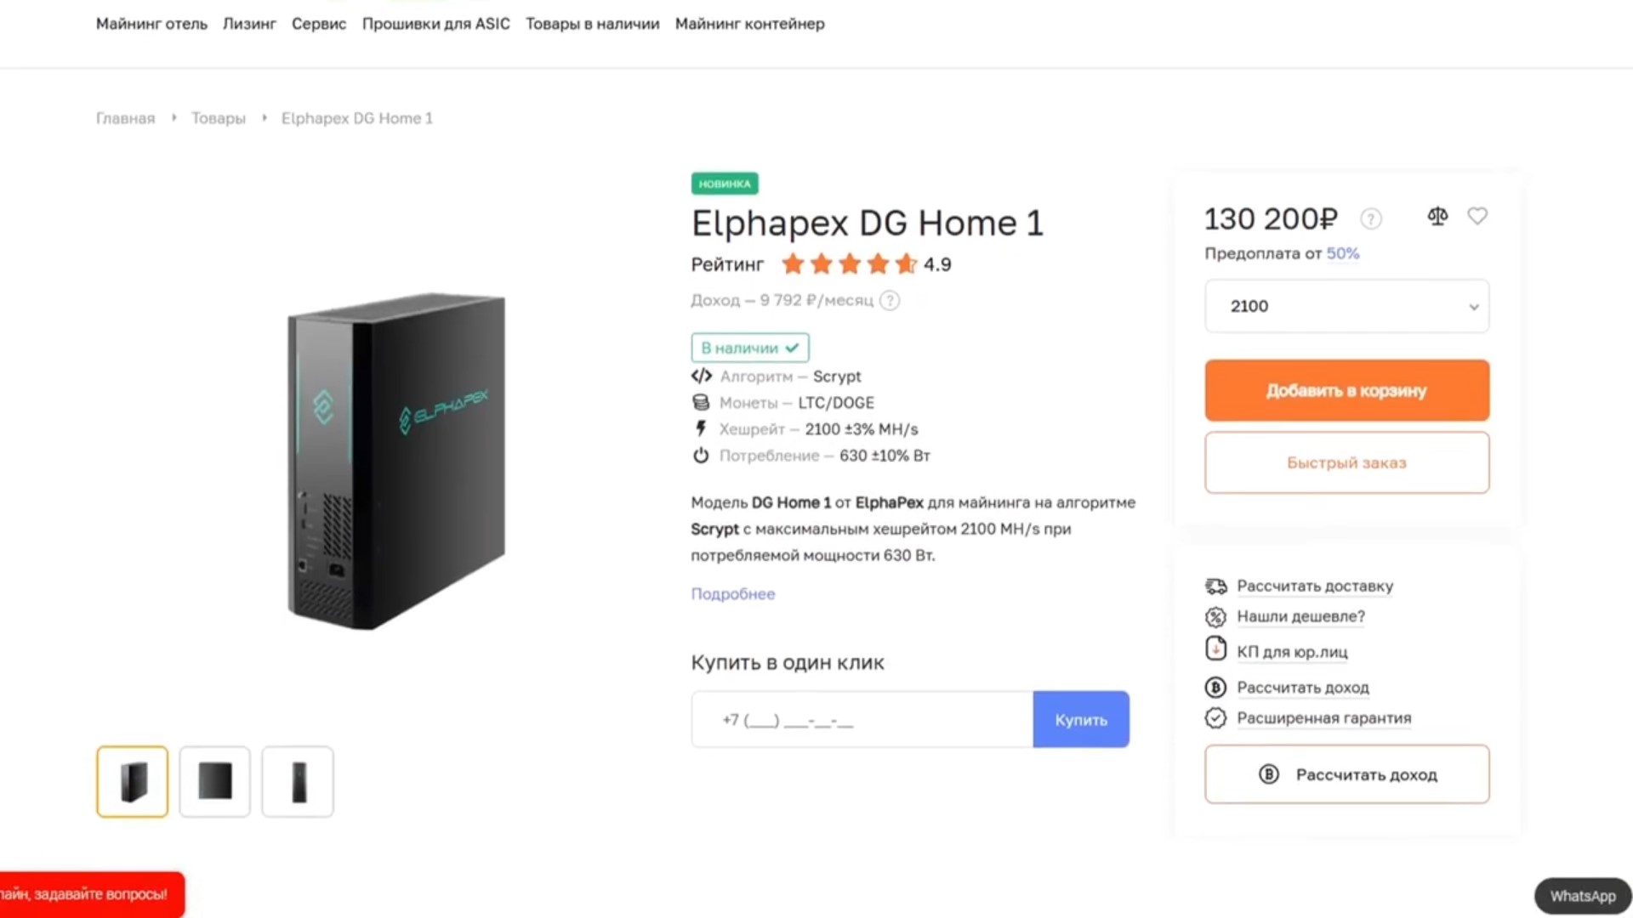Screen dimensions: 1633x918
Task: Click the income help question mark icon
Action: pyautogui.click(x=890, y=301)
